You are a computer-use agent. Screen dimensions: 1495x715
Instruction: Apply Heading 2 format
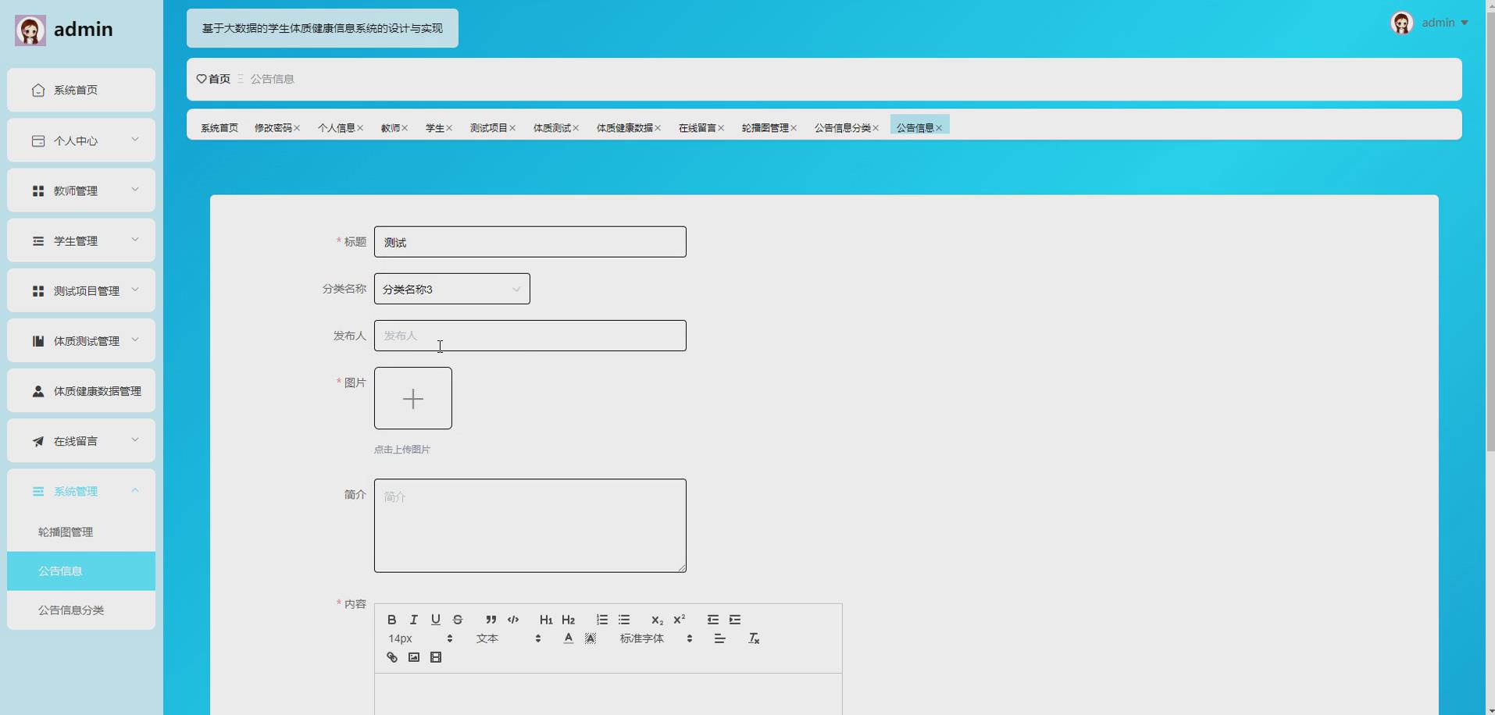[569, 620]
